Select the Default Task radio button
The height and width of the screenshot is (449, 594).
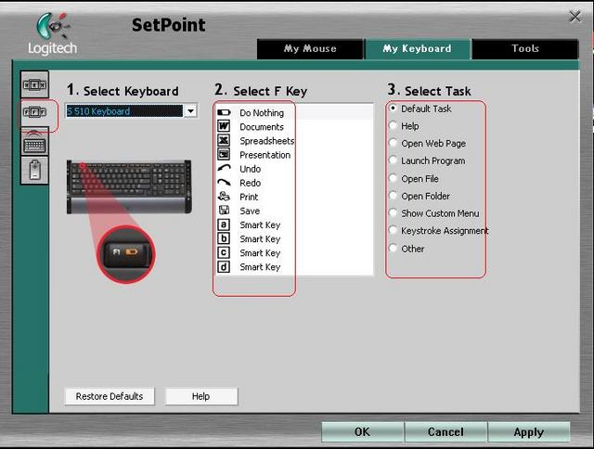click(394, 109)
